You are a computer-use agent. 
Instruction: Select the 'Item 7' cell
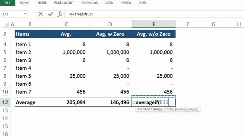point(30,92)
